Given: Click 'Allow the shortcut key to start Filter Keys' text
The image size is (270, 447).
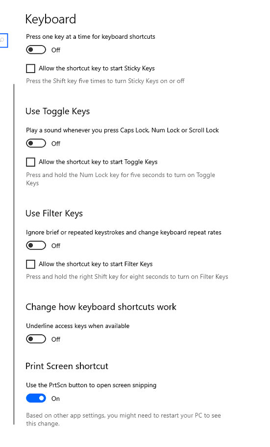Looking at the screenshot, I should coord(96,264).
